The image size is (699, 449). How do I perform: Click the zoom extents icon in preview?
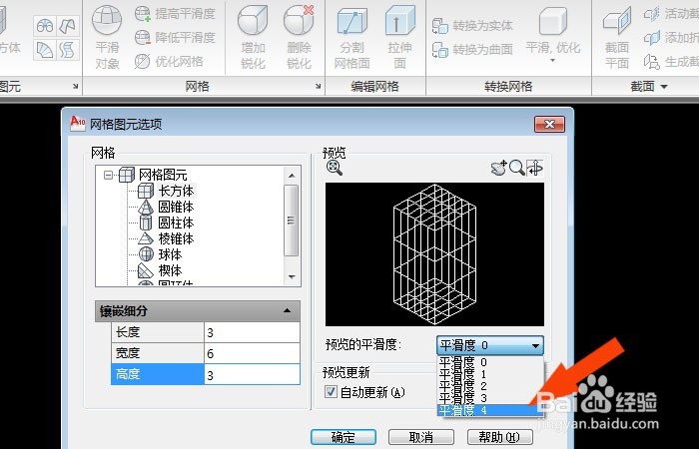coord(335,168)
